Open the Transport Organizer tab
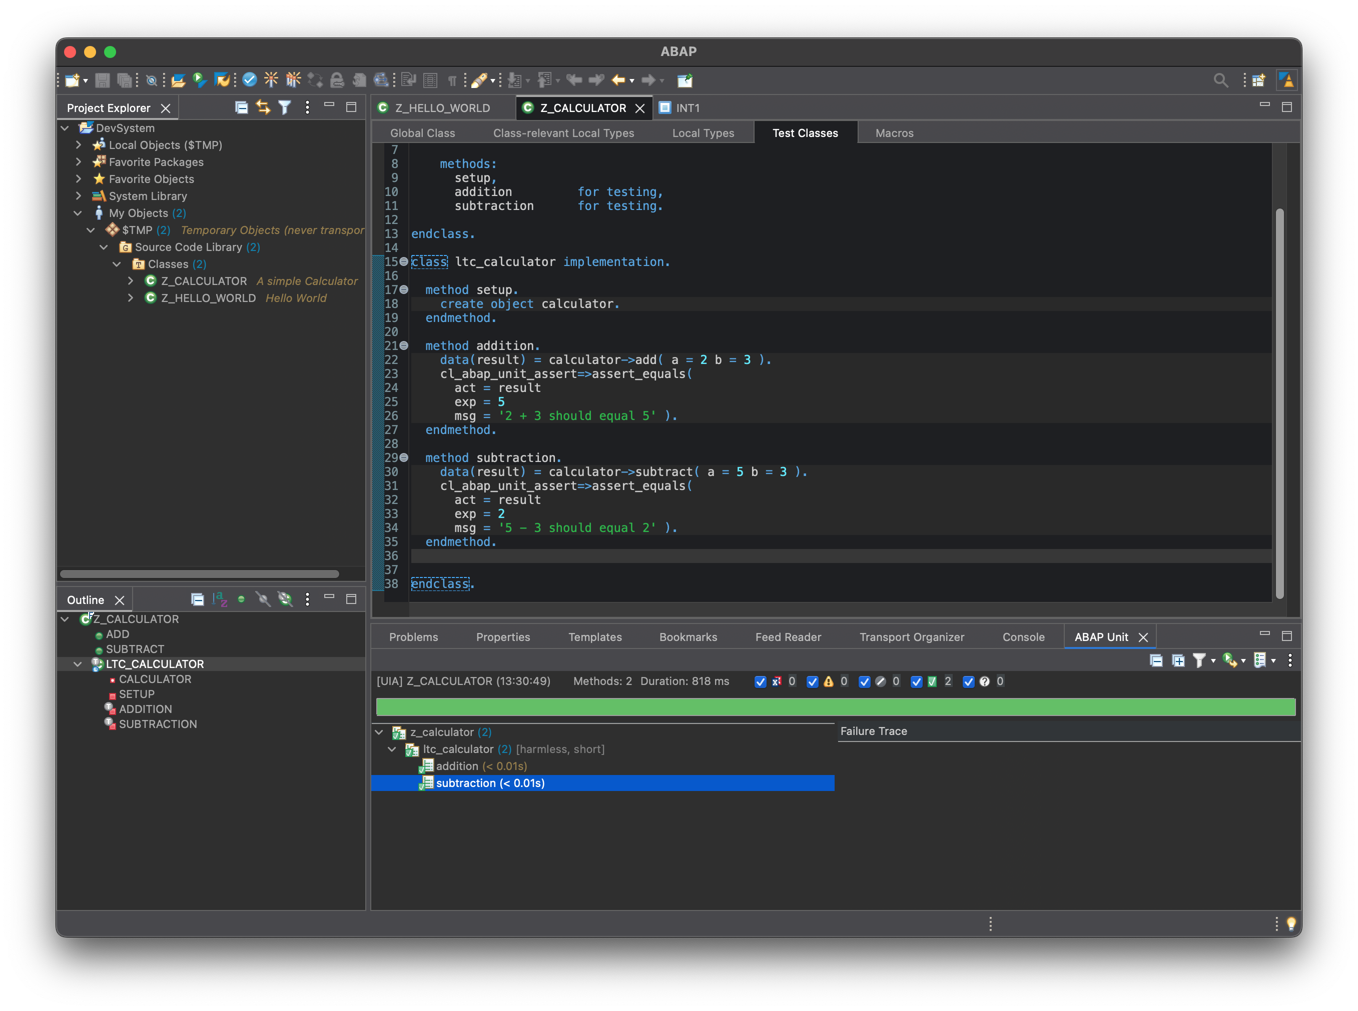The height and width of the screenshot is (1011, 1358). coord(912,637)
